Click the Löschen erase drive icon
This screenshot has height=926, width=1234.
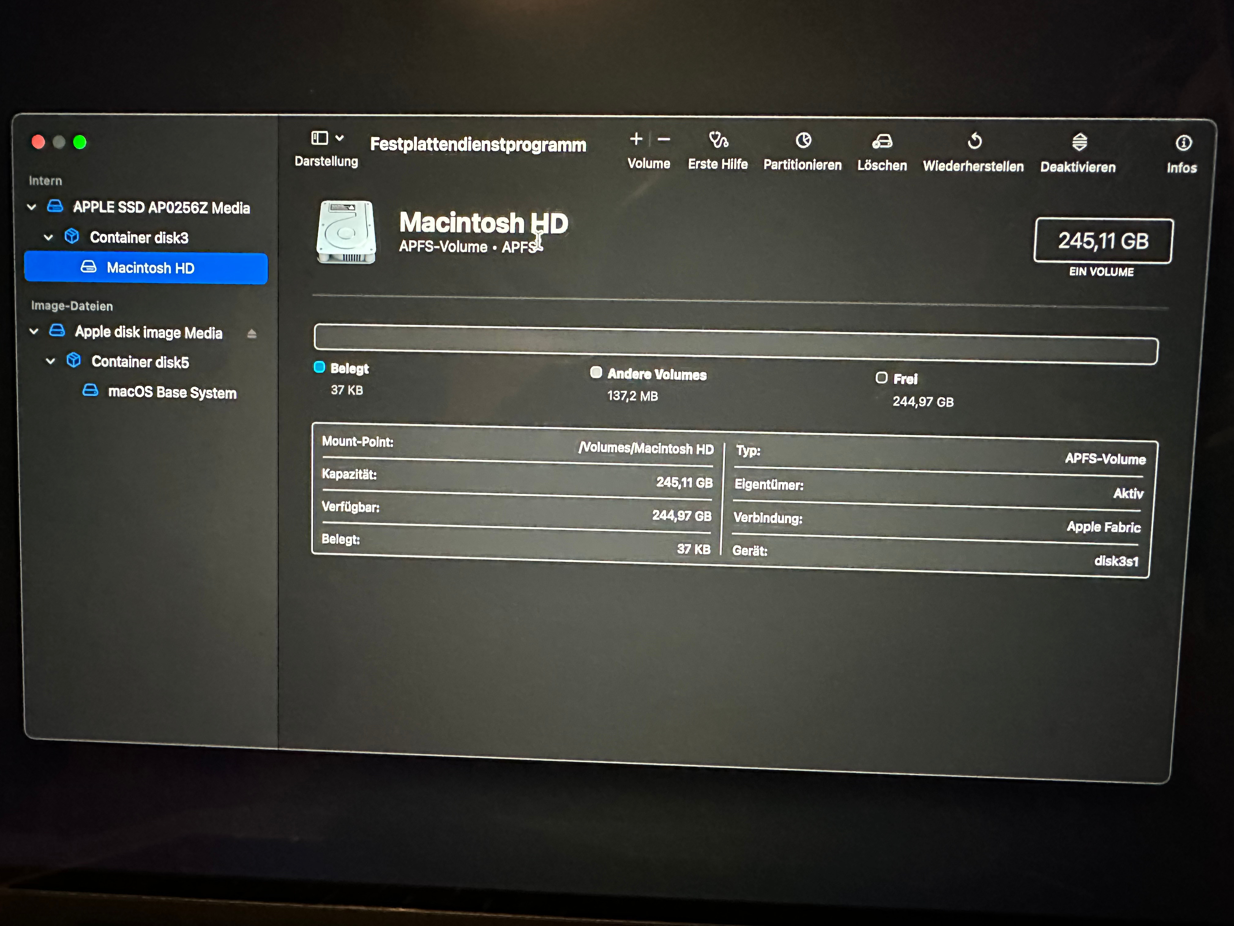tap(882, 142)
